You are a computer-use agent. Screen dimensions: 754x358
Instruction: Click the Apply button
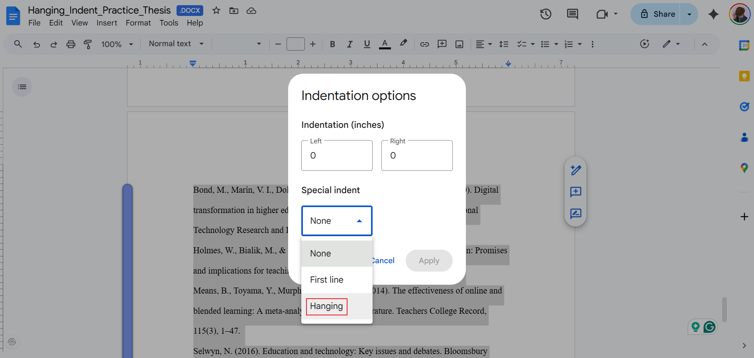point(429,260)
